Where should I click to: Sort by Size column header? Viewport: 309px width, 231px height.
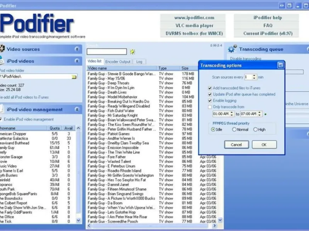[189, 68]
